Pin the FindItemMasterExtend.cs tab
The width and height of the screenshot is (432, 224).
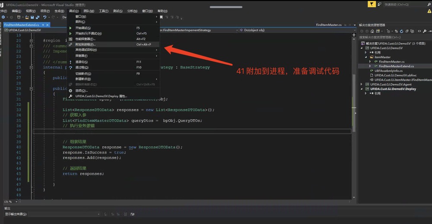(43, 25)
